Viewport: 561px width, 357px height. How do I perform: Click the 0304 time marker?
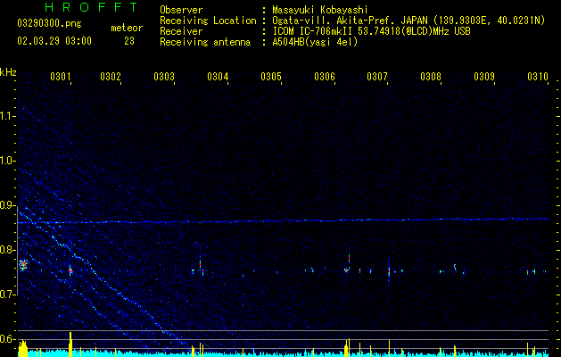[218, 76]
